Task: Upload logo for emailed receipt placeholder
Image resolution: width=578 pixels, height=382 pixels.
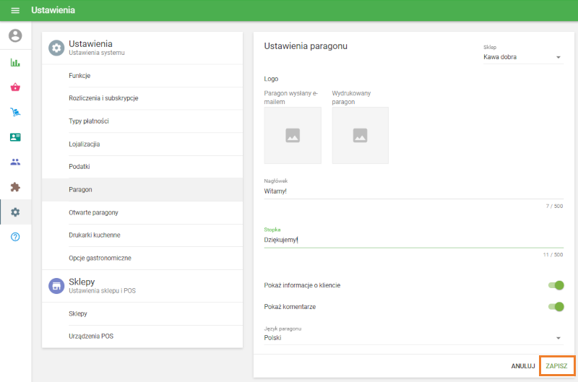Action: coord(293,135)
